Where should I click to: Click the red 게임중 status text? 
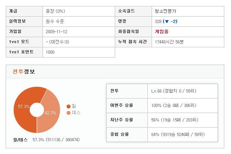(x=162, y=31)
